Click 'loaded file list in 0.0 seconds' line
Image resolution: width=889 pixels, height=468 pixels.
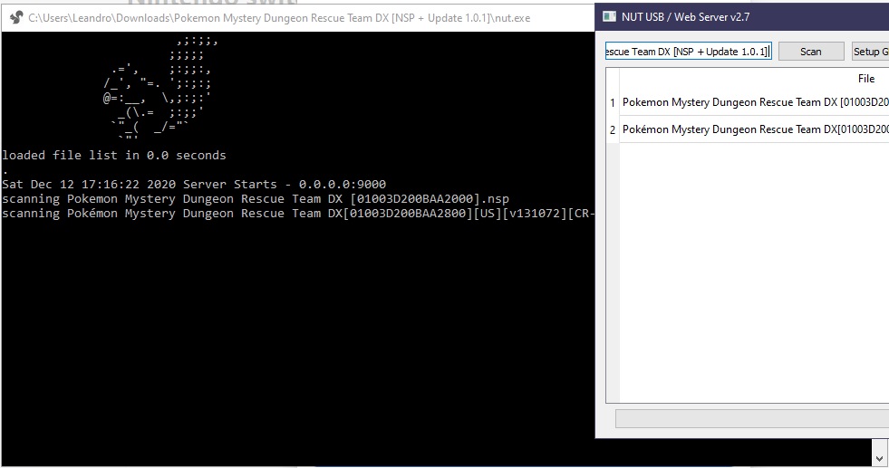pos(114,155)
